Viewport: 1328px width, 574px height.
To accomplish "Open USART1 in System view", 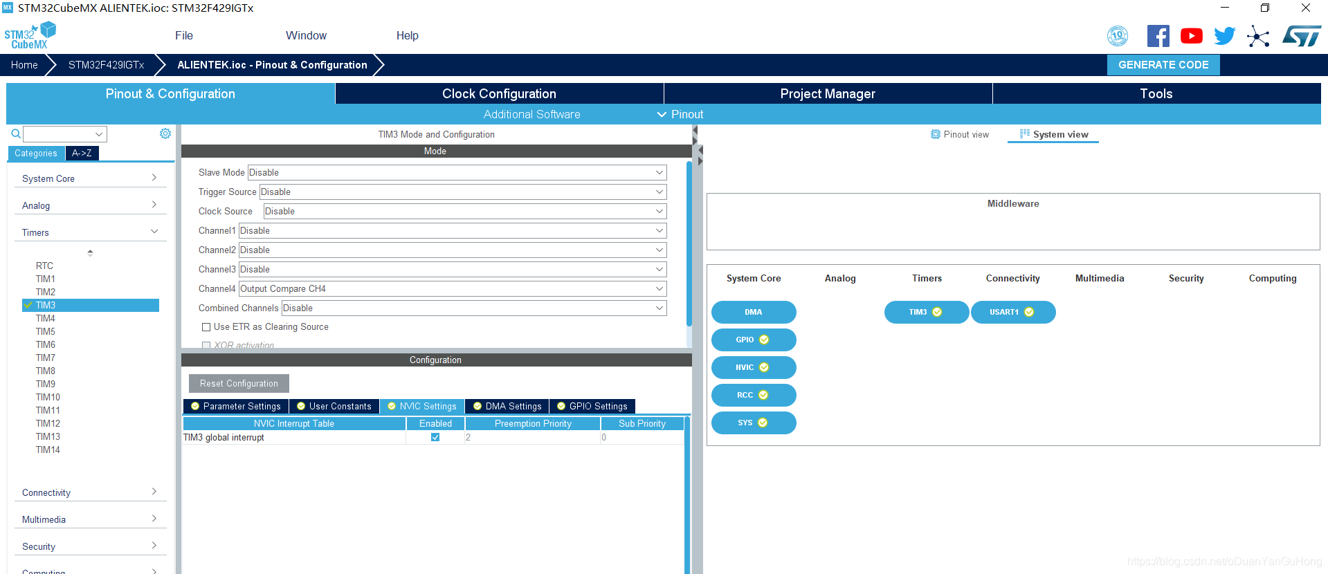I will 1013,312.
